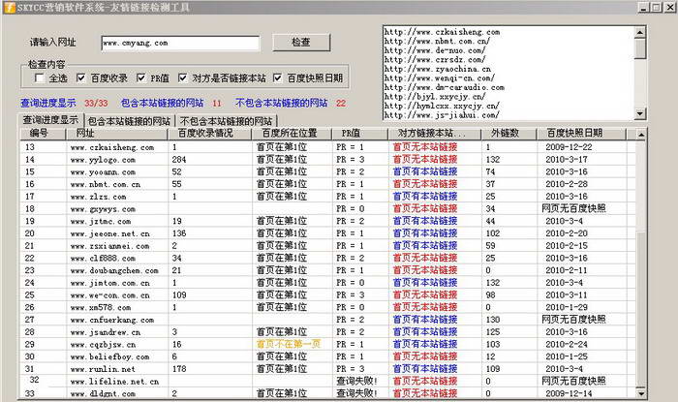Toggle the 全选 checkbox
This screenshot has height=402, width=678.
(x=40, y=78)
